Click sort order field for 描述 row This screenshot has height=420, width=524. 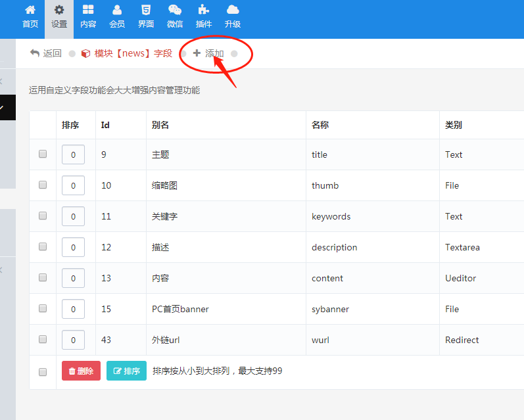(73, 247)
